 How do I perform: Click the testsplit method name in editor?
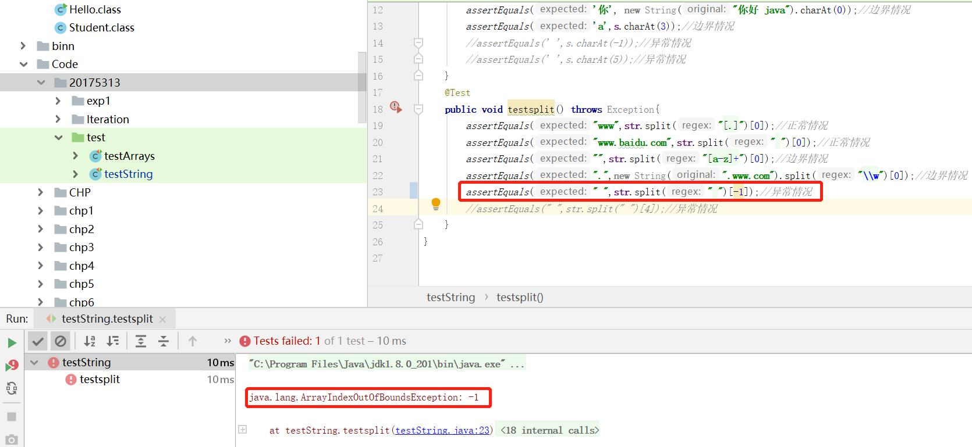click(531, 109)
